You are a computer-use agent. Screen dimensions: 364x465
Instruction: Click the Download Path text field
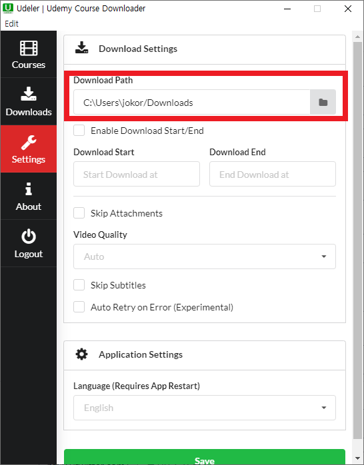191,103
